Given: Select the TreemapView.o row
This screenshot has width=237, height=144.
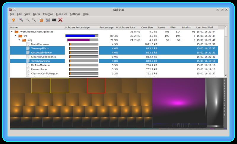Looking at the screenshot, I should coord(114,61).
